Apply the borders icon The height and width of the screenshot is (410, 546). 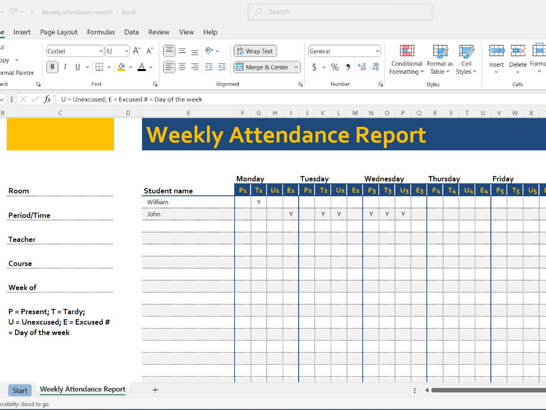(99, 67)
